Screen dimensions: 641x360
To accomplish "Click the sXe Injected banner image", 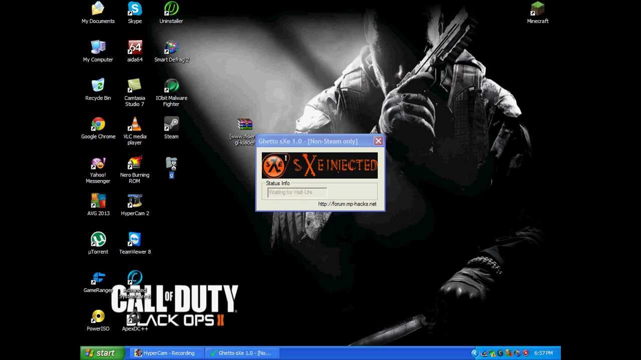I will pos(319,165).
